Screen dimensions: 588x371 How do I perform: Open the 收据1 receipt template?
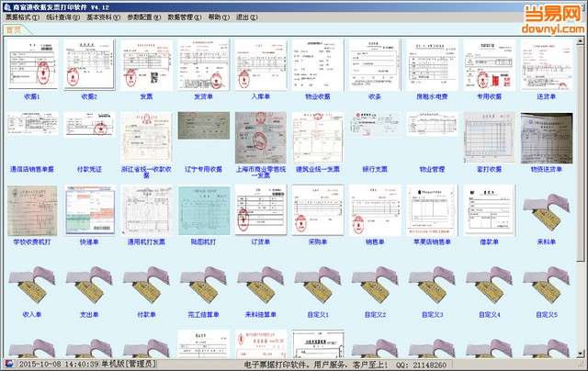[x=32, y=65]
